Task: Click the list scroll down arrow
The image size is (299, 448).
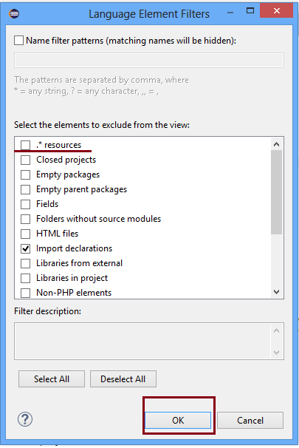Action: pos(276,292)
